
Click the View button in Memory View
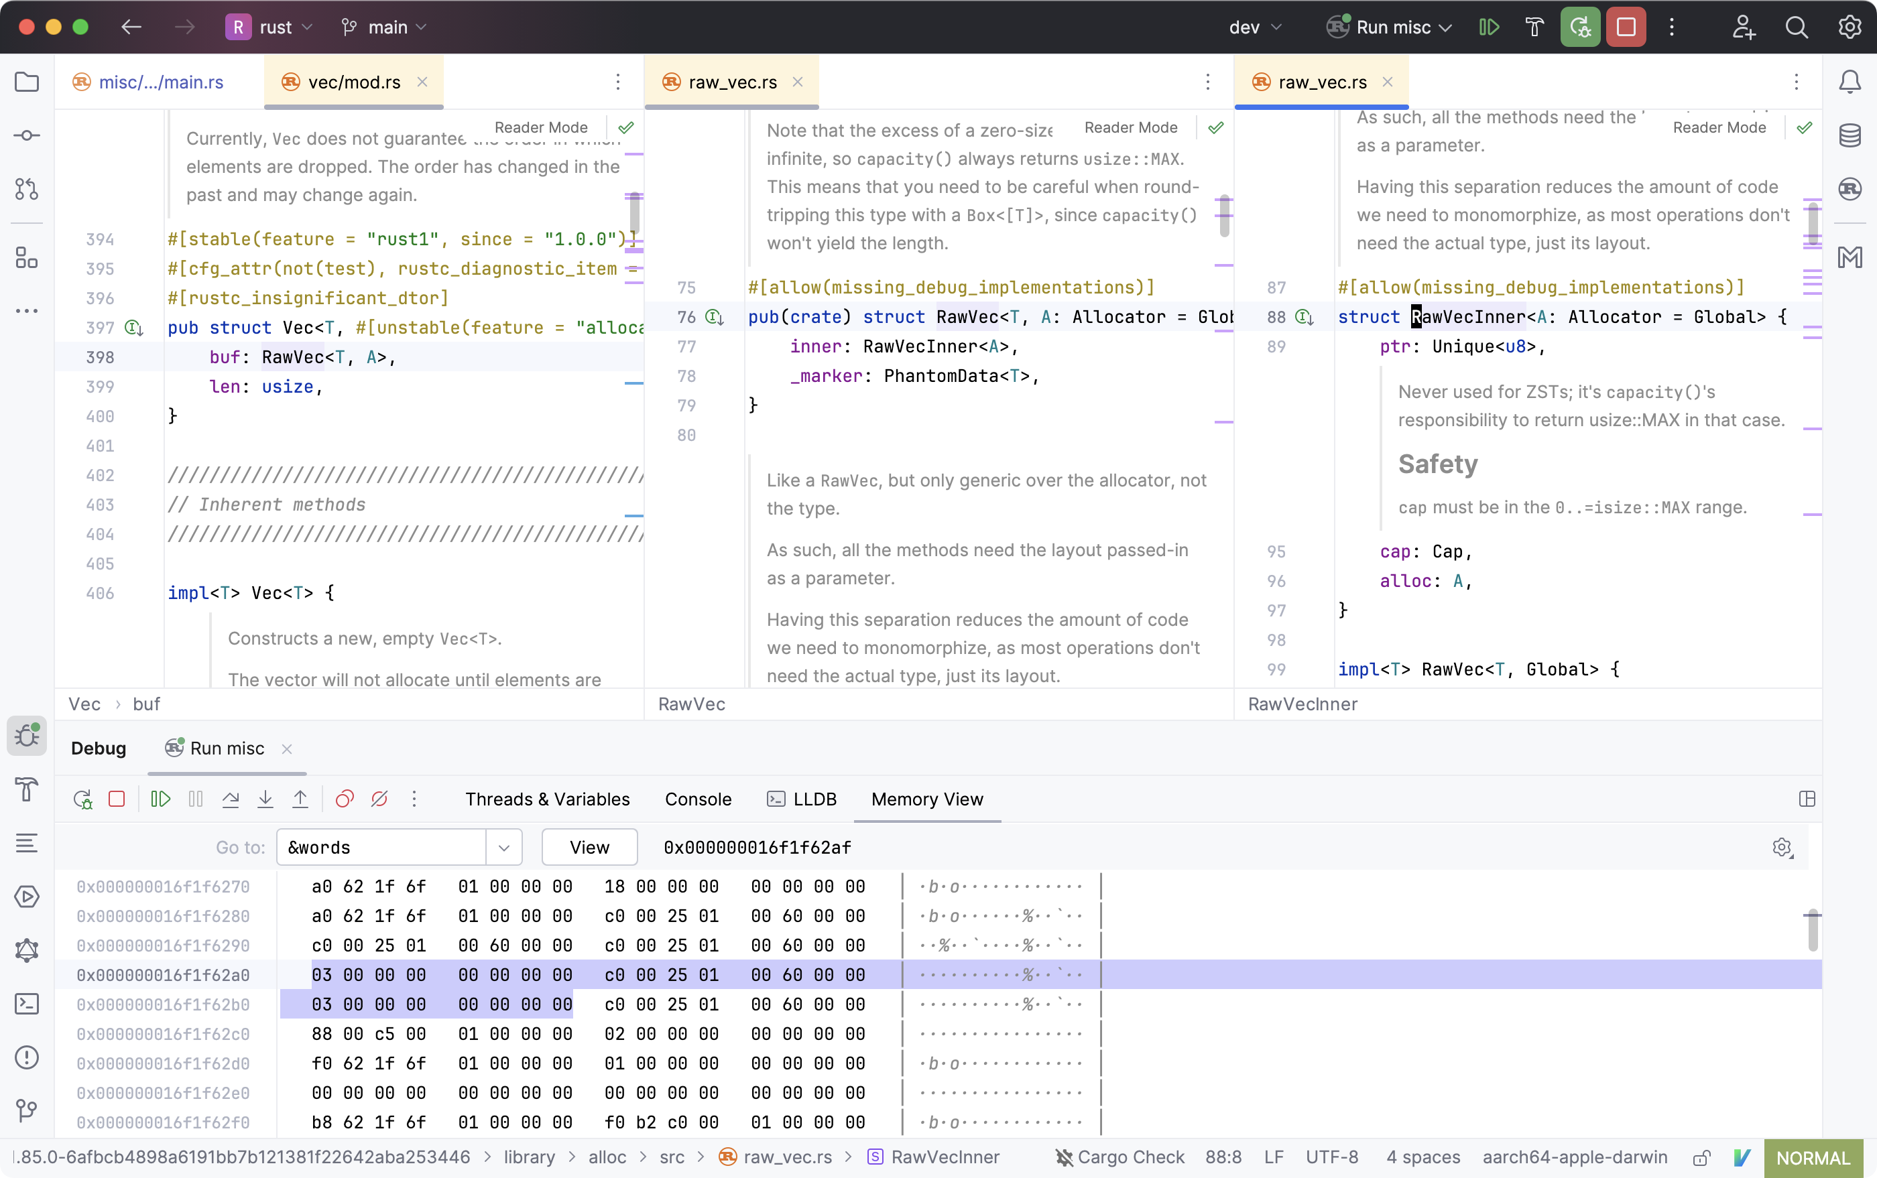pos(589,848)
